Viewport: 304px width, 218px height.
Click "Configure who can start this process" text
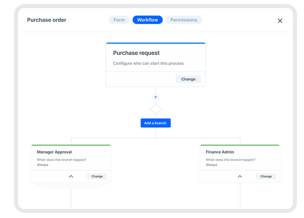(148, 63)
